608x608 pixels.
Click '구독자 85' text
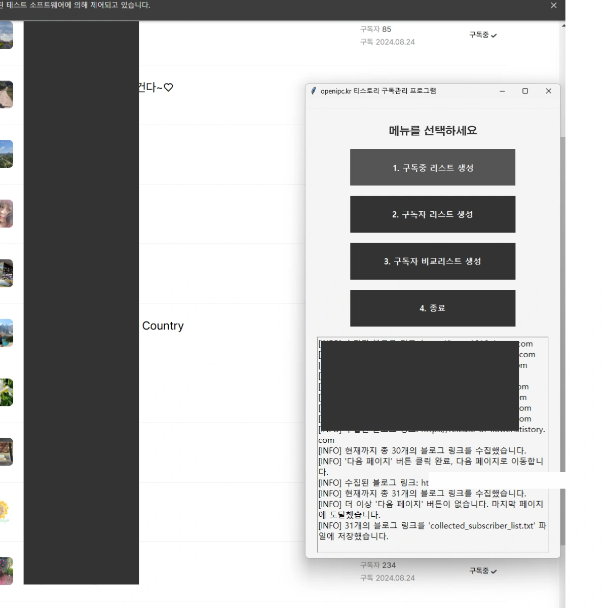point(375,29)
